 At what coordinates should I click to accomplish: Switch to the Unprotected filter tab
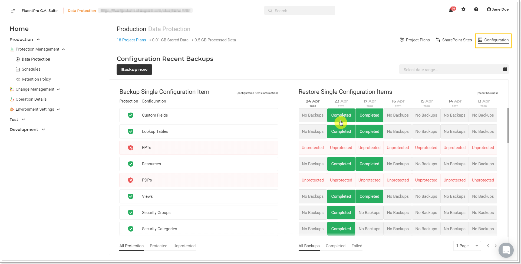[x=184, y=246]
